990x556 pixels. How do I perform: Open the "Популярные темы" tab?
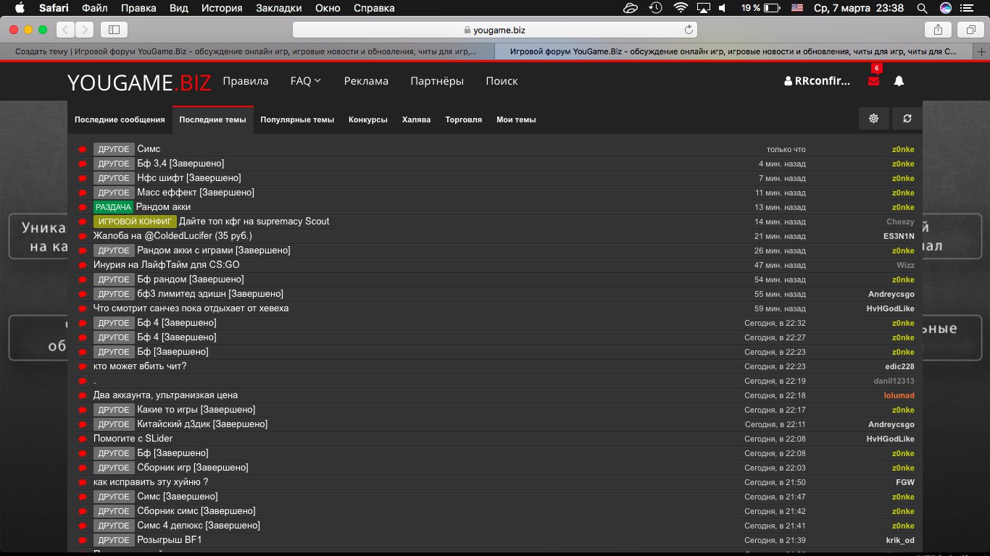(x=297, y=119)
